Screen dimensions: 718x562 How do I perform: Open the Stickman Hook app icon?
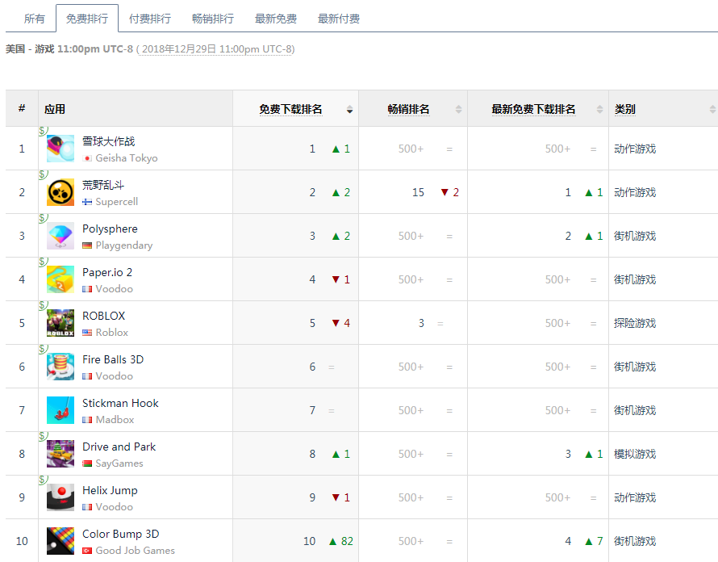(x=61, y=410)
